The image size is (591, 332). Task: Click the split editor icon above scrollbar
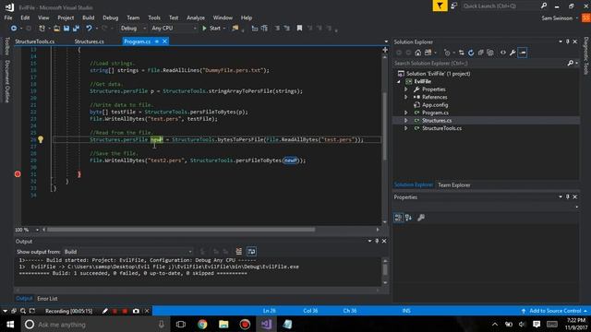tap(385, 50)
